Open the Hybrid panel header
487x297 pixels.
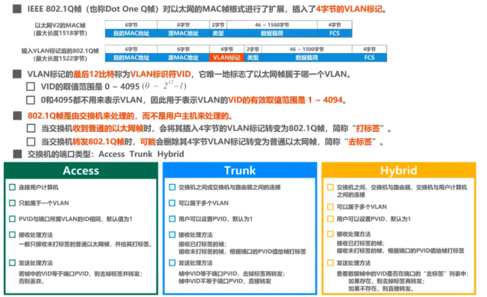pos(398,171)
